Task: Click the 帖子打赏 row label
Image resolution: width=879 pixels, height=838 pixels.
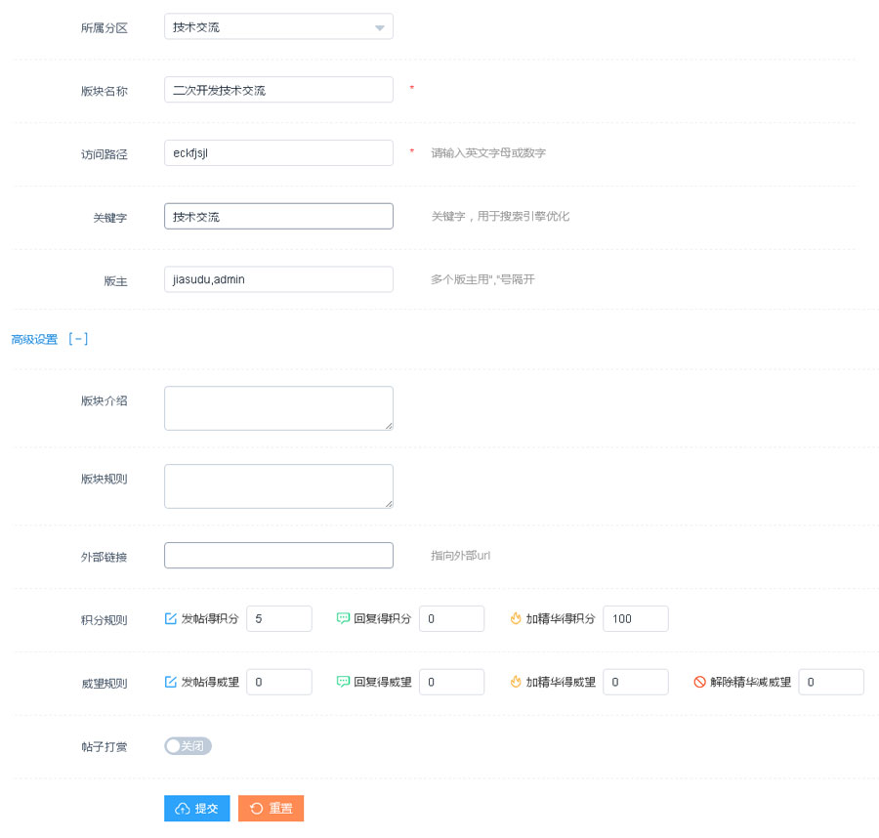Action: tap(105, 746)
